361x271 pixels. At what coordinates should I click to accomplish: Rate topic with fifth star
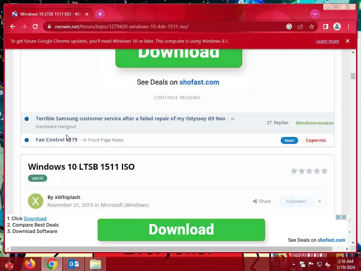coord(324,171)
